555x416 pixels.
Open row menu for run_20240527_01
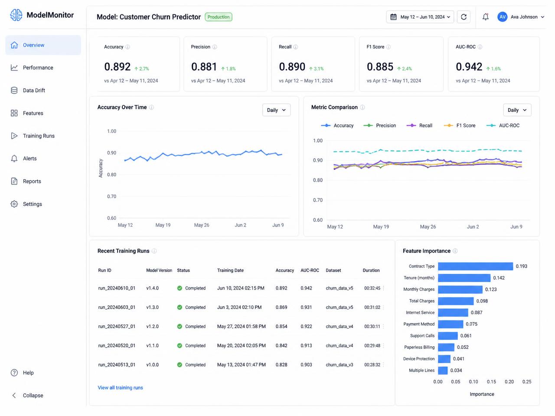(x=384, y=326)
